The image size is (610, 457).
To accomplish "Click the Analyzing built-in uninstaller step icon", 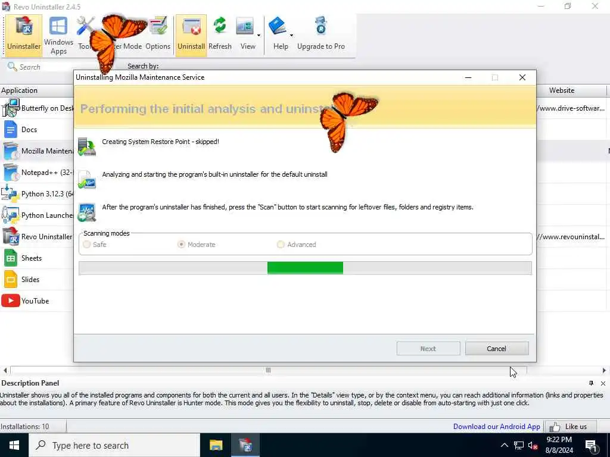I will click(x=87, y=179).
